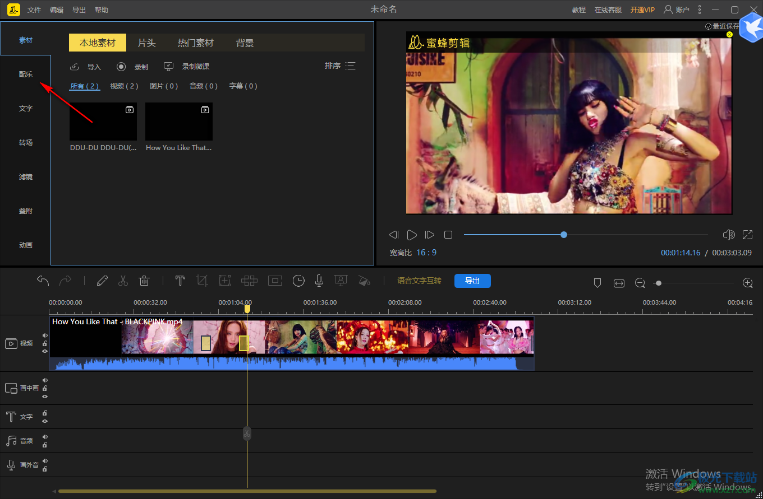The width and height of the screenshot is (763, 499).
Task: Click the blue 导出 export button
Action: tap(472, 281)
